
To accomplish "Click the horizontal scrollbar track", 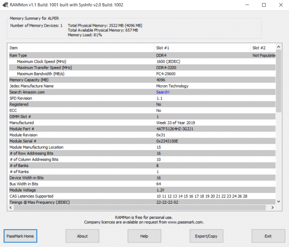I will (140, 208).
